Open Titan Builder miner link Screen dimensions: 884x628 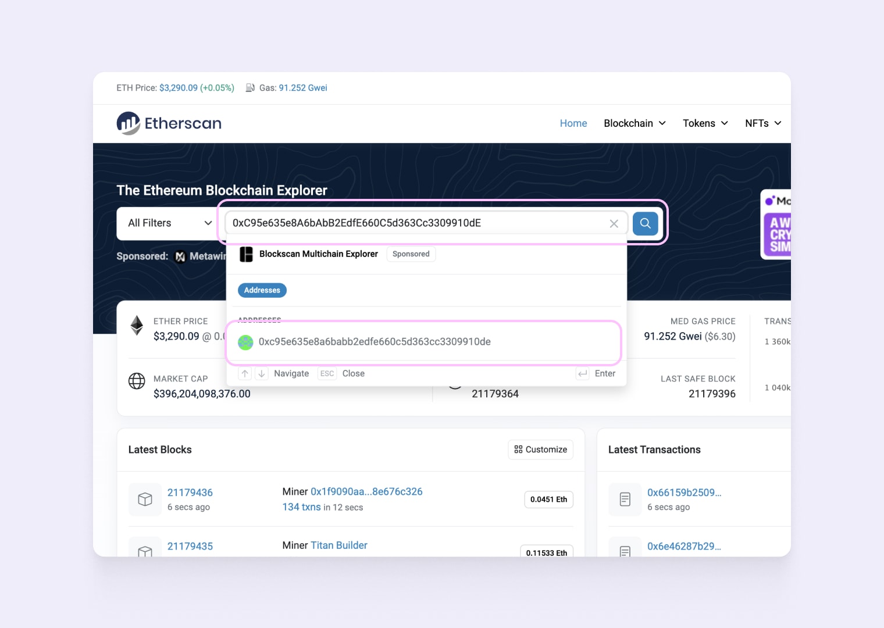tap(339, 545)
